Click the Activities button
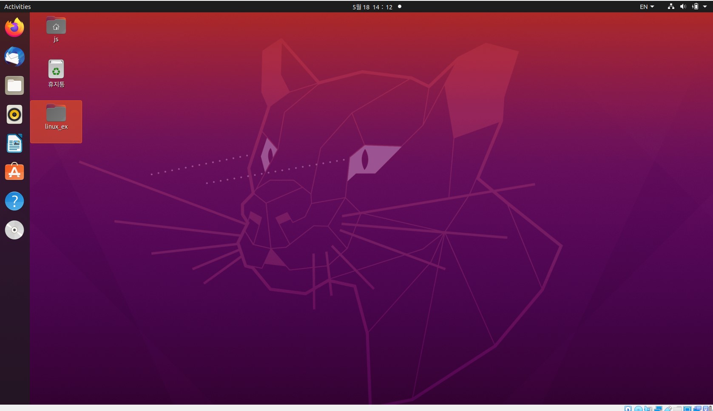Viewport: 713px width, 411px height. pos(17,6)
